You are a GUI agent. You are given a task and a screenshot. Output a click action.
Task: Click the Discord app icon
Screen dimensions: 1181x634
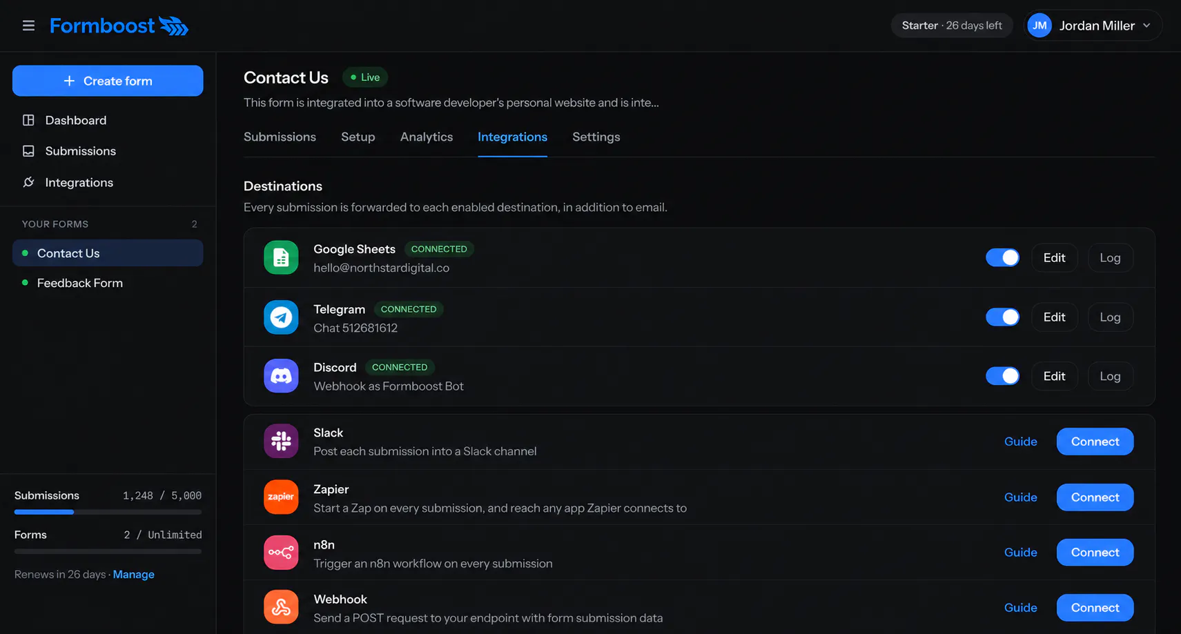(281, 376)
